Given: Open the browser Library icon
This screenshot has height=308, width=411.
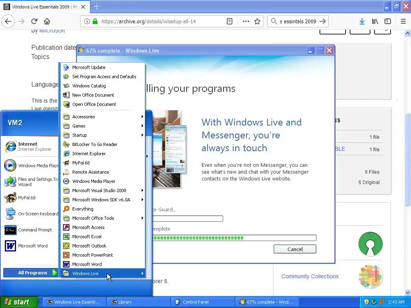Looking at the screenshot, I should (x=375, y=22).
